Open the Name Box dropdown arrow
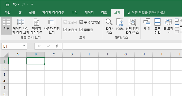Screen dimensions: 182x96 (24, 46)
